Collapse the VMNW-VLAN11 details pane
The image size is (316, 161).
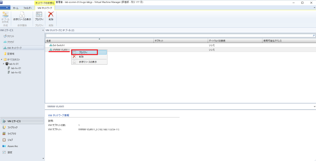click(315, 106)
